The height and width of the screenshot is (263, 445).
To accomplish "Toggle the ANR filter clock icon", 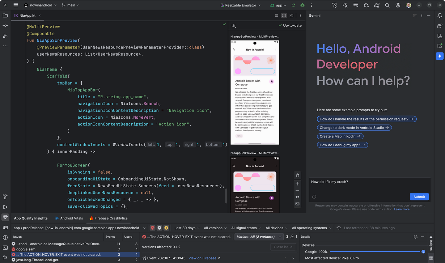I will tap(159, 228).
